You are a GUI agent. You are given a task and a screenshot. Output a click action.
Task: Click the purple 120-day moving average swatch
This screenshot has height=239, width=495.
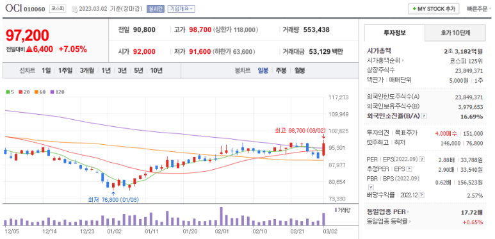click(53, 92)
